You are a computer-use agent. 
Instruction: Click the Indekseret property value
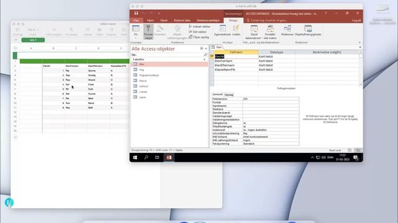[x=271, y=130]
